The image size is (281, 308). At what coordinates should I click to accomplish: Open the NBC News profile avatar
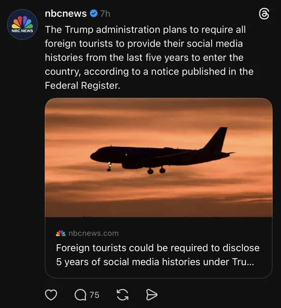pos(22,25)
